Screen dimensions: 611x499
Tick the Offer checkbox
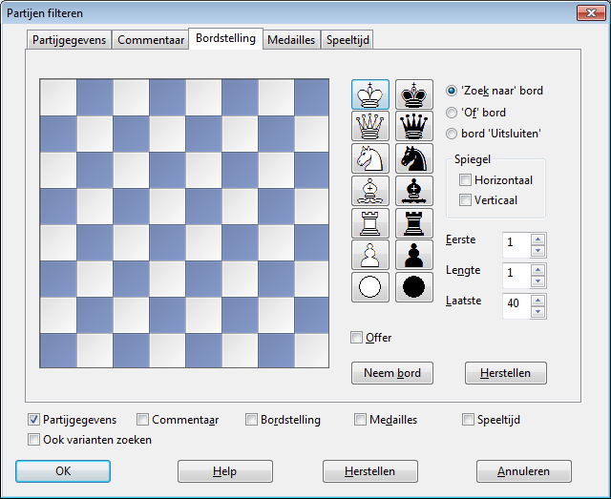tap(357, 338)
